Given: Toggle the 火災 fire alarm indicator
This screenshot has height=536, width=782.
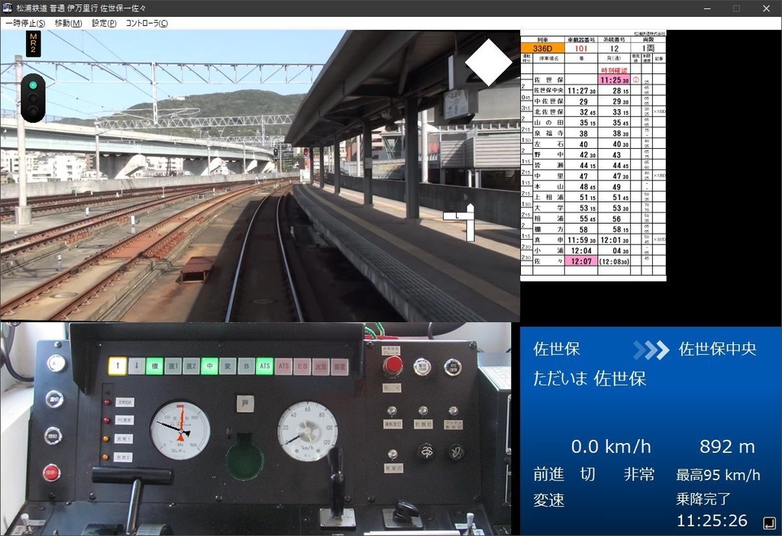Looking at the screenshot, I should (321, 365).
